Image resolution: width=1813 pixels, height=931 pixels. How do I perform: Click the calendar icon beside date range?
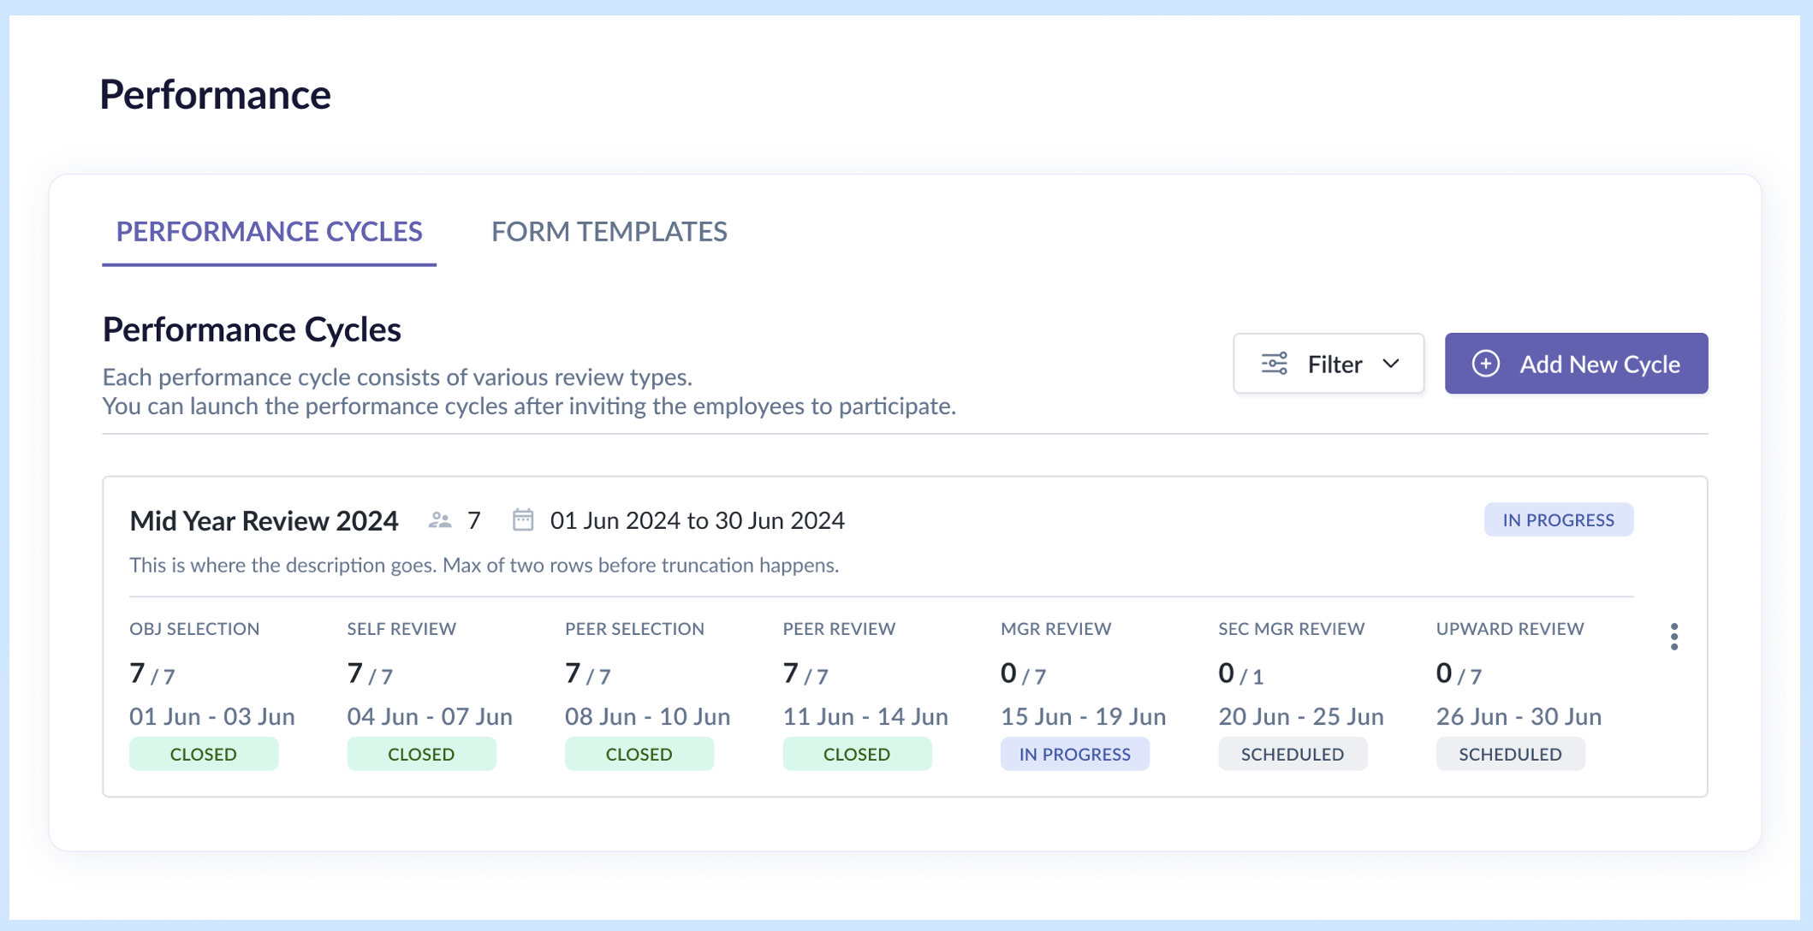coord(523,520)
